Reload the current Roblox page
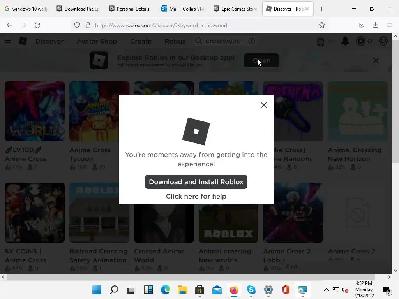This screenshot has height=299, width=399. coord(37,25)
